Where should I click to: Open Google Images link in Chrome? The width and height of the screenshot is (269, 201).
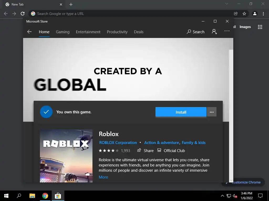[245, 27]
